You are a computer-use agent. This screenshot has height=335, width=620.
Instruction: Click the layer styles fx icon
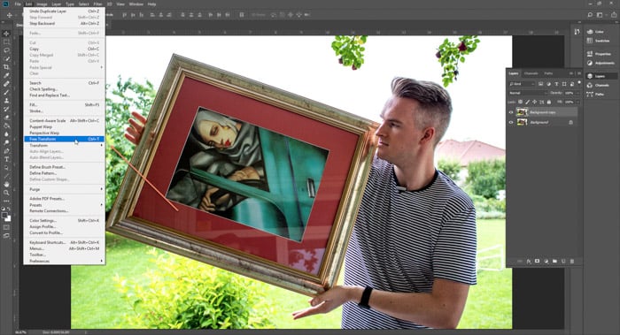(529, 262)
